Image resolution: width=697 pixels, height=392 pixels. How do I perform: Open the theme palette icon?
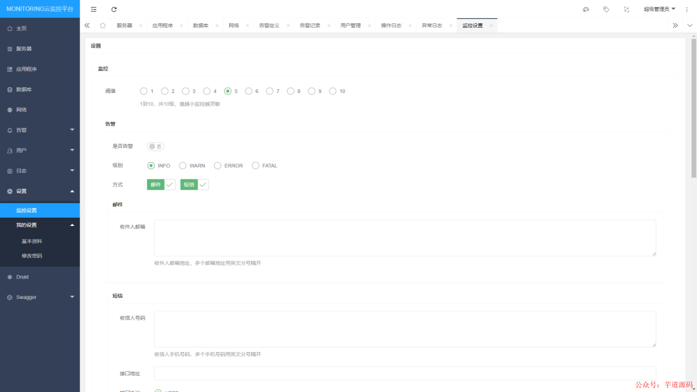pos(586,9)
